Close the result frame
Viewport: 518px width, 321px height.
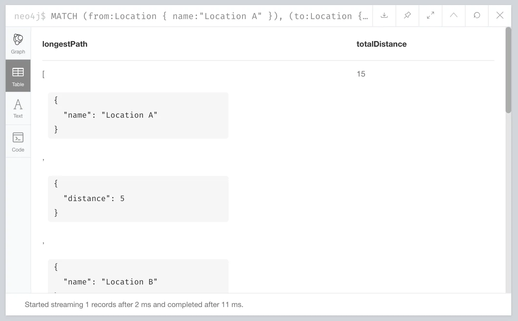(500, 16)
